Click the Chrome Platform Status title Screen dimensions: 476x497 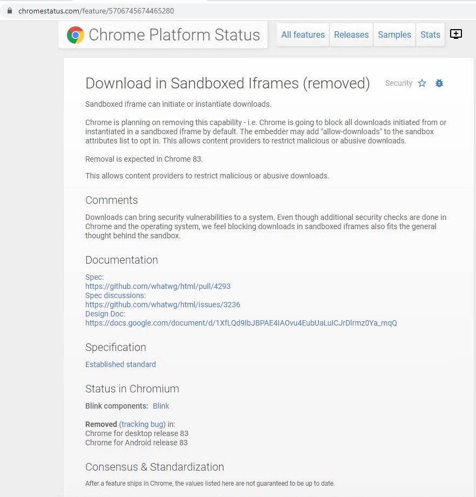coord(174,35)
